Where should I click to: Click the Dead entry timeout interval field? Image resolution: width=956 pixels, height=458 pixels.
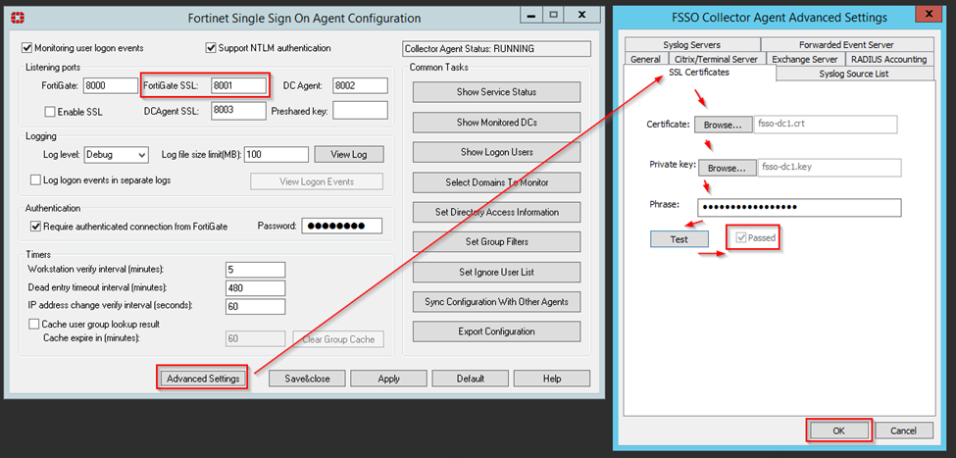pyautogui.click(x=256, y=288)
